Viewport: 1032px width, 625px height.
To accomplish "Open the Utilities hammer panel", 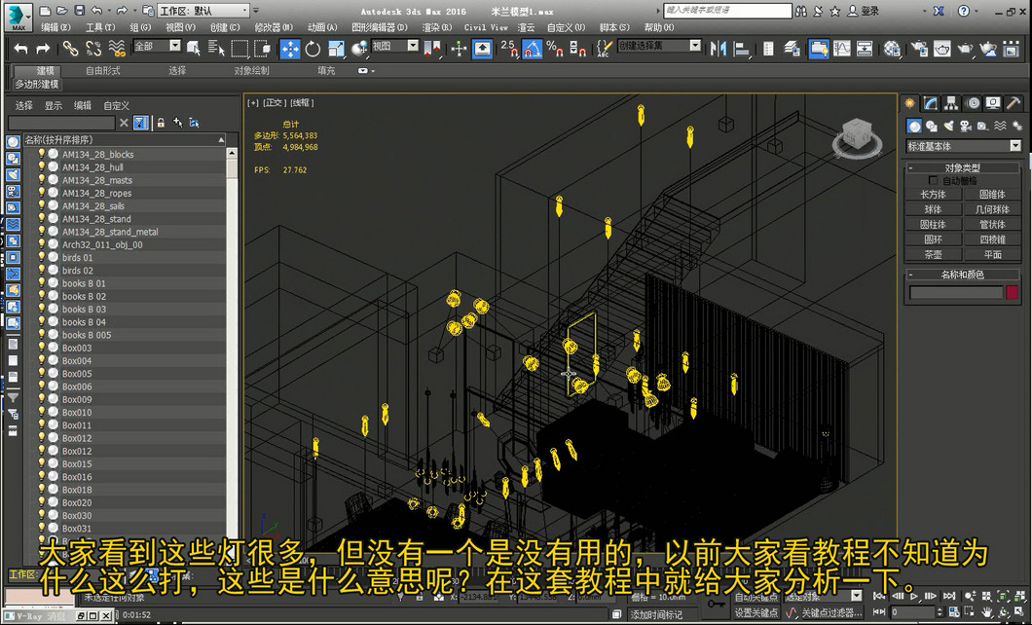I will pyautogui.click(x=1014, y=103).
